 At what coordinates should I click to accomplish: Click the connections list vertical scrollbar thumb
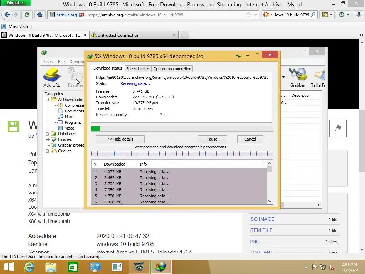(x=269, y=169)
